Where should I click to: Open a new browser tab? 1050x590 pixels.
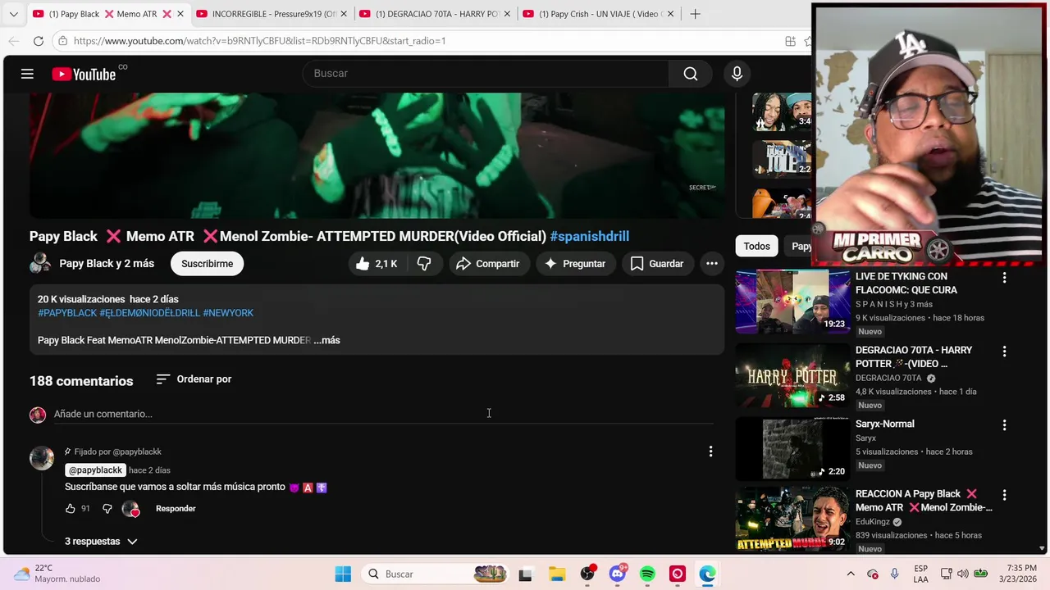[x=695, y=14]
